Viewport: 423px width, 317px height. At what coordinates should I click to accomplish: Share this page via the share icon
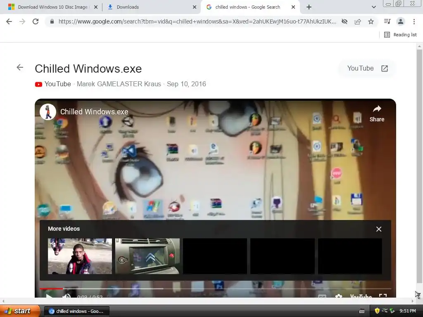pos(358,21)
